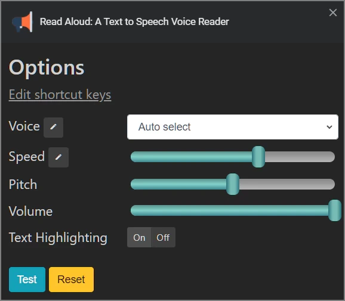This screenshot has width=345, height=301.
Task: Click the Volume slider handle
Action: tap(335, 210)
